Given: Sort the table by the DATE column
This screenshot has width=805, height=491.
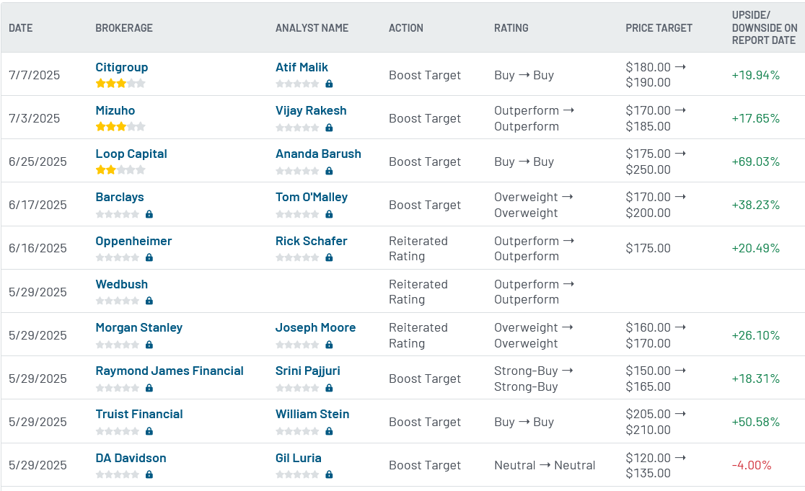Looking at the screenshot, I should tap(19, 28).
